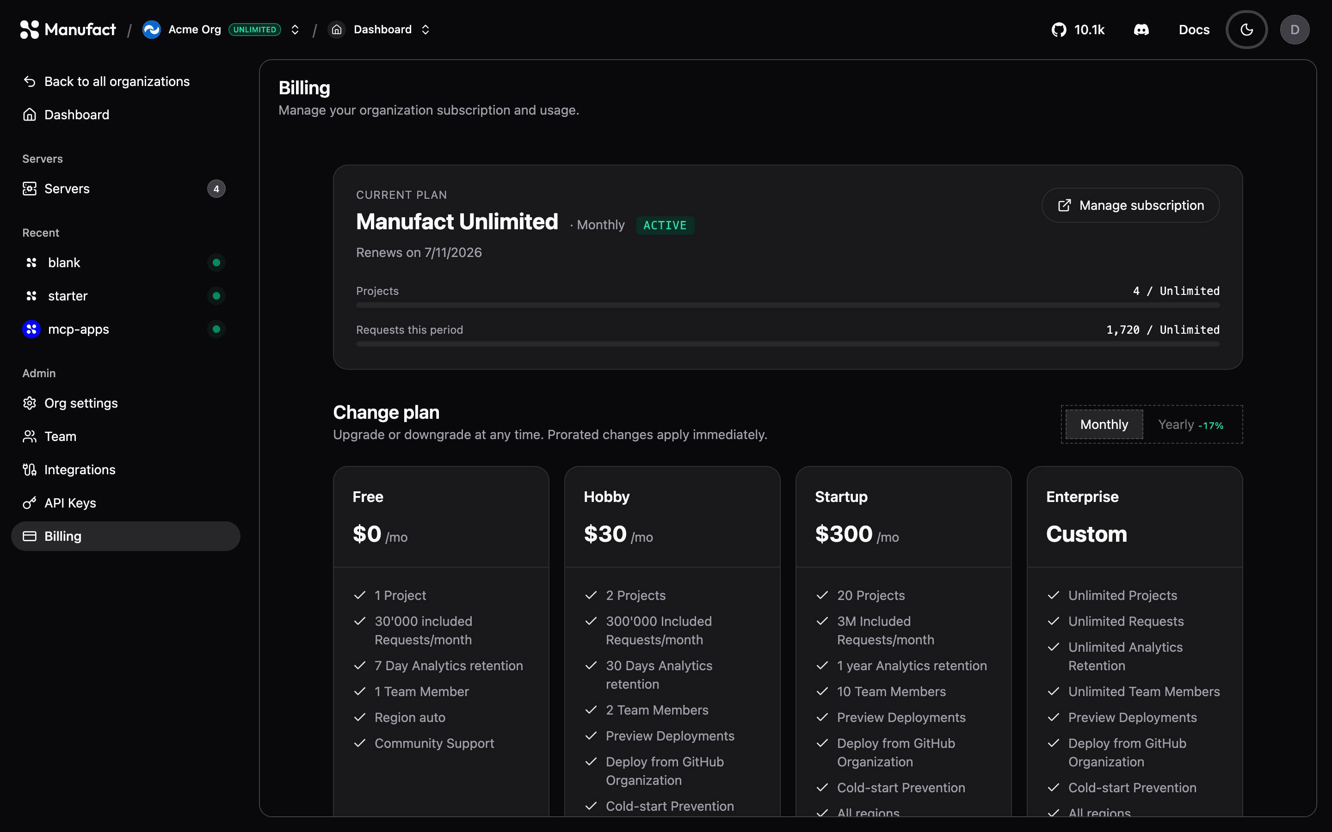This screenshot has width=1332, height=832.
Task: Click the green status dot for starter
Action: [216, 296]
